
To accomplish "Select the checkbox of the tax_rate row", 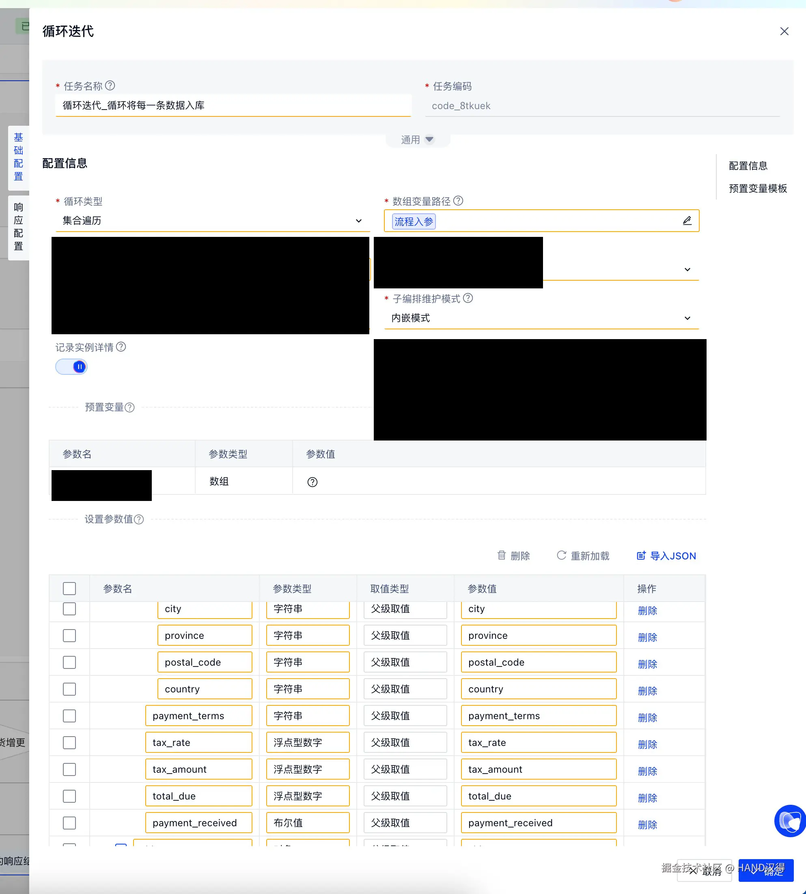I will pyautogui.click(x=69, y=743).
